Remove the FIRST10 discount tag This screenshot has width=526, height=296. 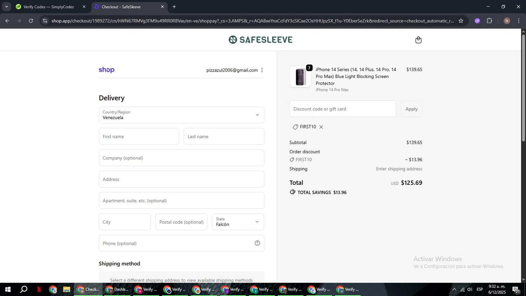321,127
